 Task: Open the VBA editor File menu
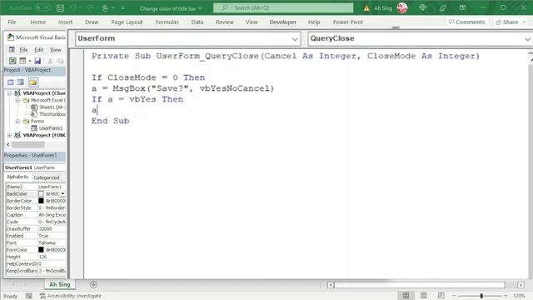(23, 50)
